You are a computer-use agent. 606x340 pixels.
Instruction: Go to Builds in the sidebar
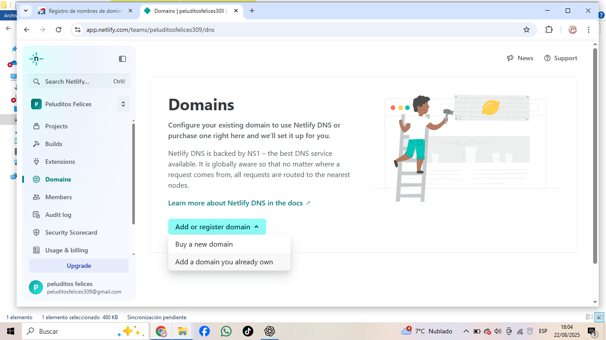pyautogui.click(x=54, y=144)
